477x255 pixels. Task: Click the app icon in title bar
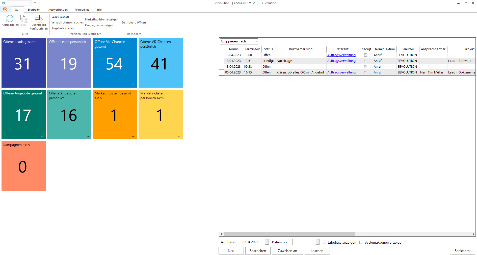4,3
